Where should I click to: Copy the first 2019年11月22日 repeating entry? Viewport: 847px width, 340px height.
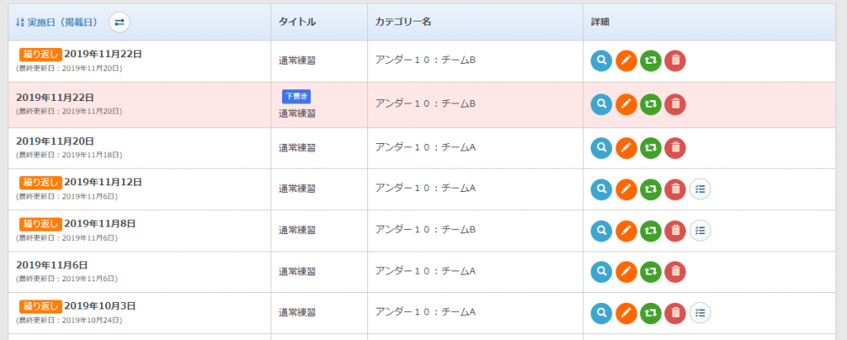click(x=651, y=60)
